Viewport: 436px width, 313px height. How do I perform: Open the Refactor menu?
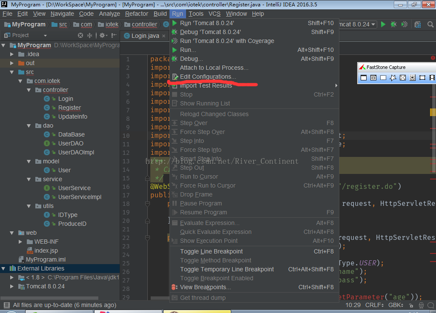pyautogui.click(x=137, y=14)
